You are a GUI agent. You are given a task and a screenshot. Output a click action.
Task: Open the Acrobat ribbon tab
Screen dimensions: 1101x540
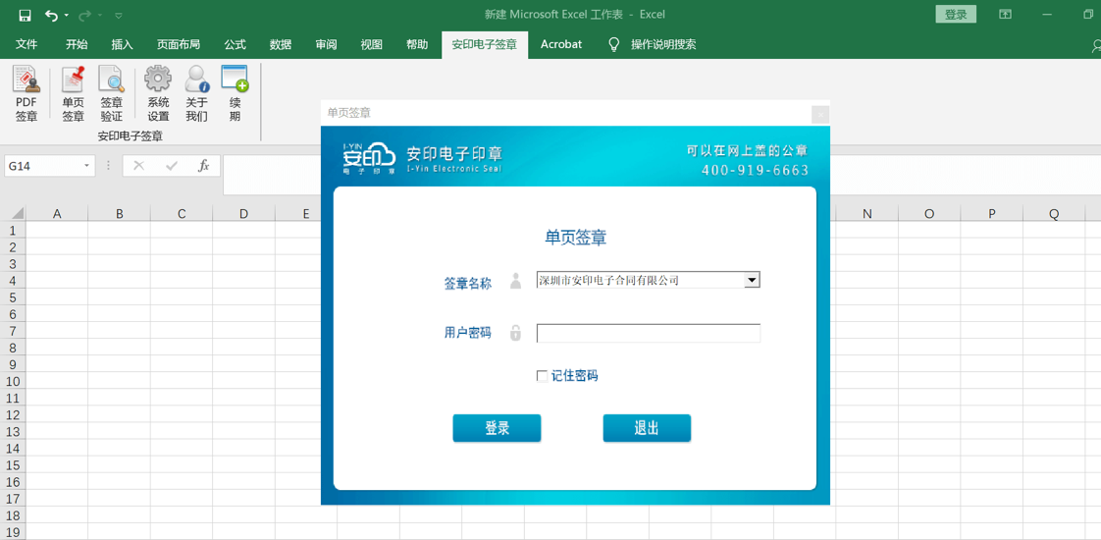[x=561, y=44]
